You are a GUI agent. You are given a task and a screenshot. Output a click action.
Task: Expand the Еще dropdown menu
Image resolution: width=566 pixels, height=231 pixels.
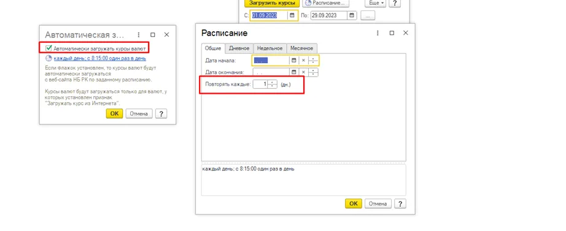[376, 3]
